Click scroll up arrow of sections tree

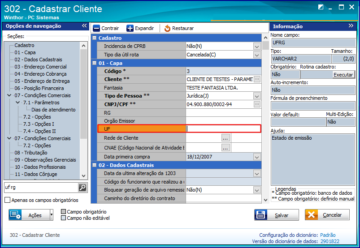click(83, 46)
